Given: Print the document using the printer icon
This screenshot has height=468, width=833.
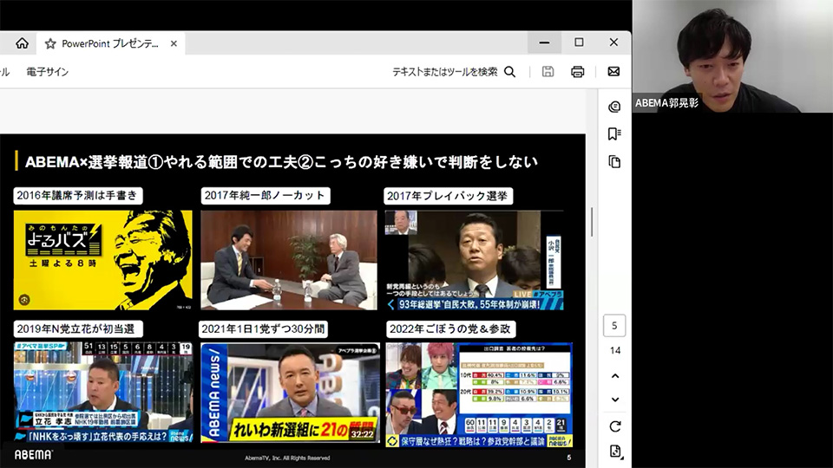Looking at the screenshot, I should (x=578, y=72).
